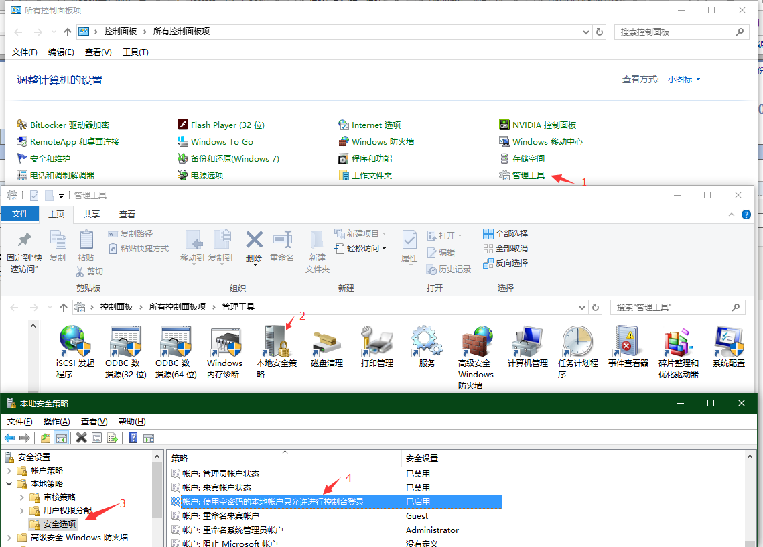The image size is (763, 547).
Task: Click the 删除 red X button
Action: click(254, 247)
